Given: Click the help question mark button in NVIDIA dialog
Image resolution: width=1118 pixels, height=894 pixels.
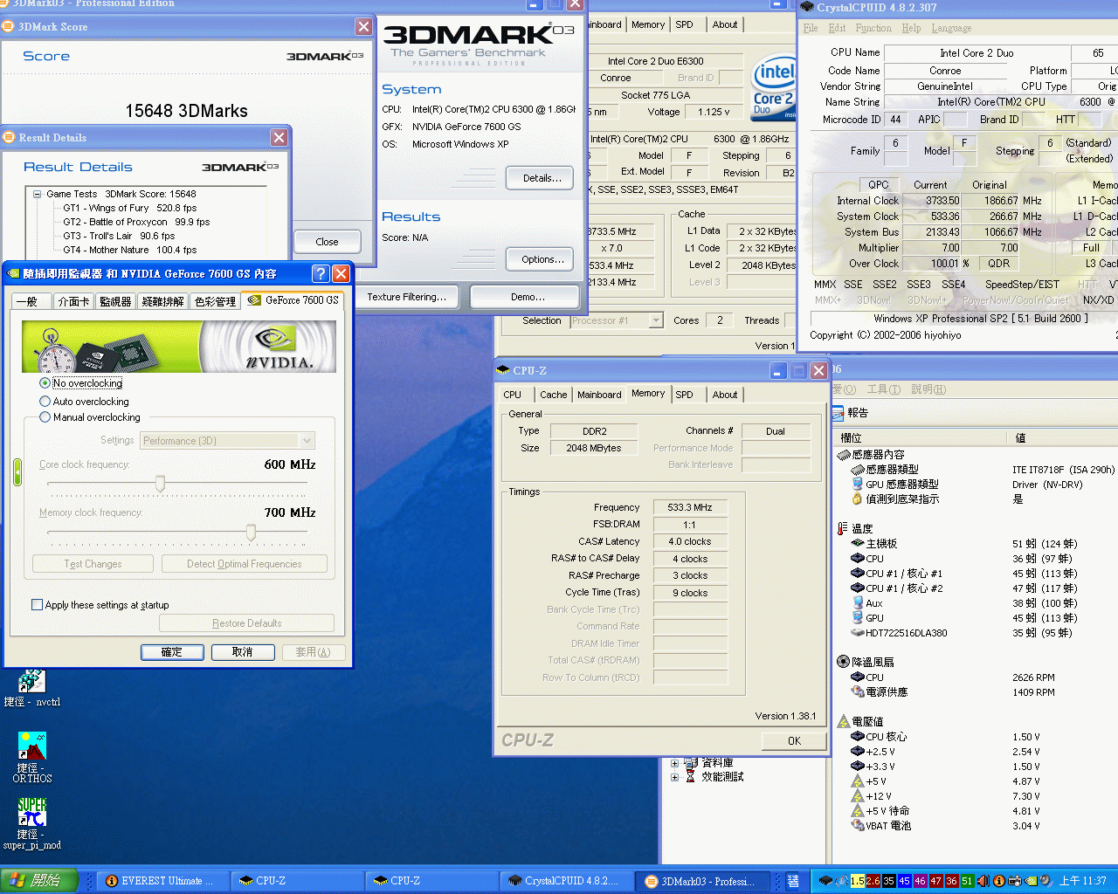Looking at the screenshot, I should click(321, 274).
